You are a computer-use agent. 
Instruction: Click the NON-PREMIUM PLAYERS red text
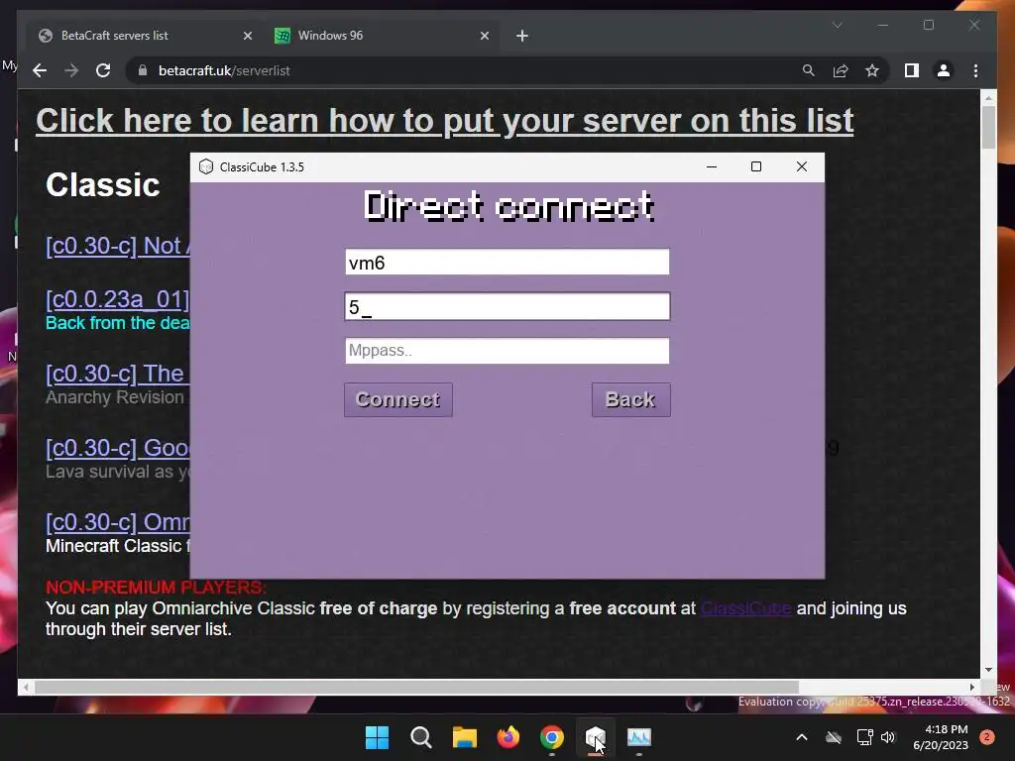point(156,588)
